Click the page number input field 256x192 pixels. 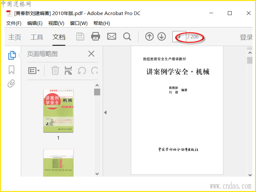click(179, 37)
